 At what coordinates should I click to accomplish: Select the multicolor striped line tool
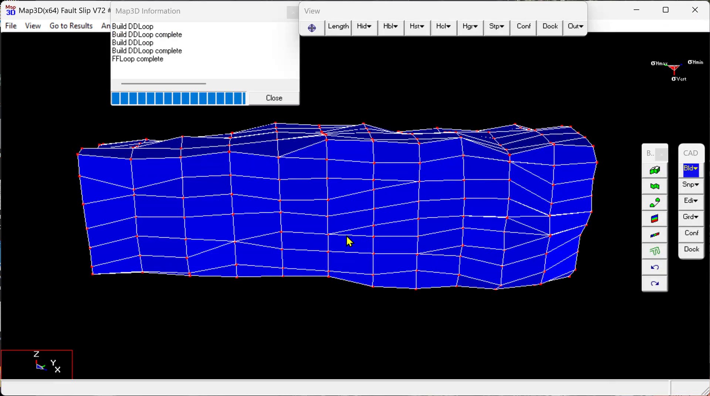(x=655, y=235)
